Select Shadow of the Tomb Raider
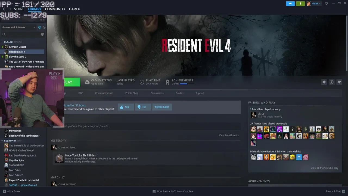 pos(24,136)
